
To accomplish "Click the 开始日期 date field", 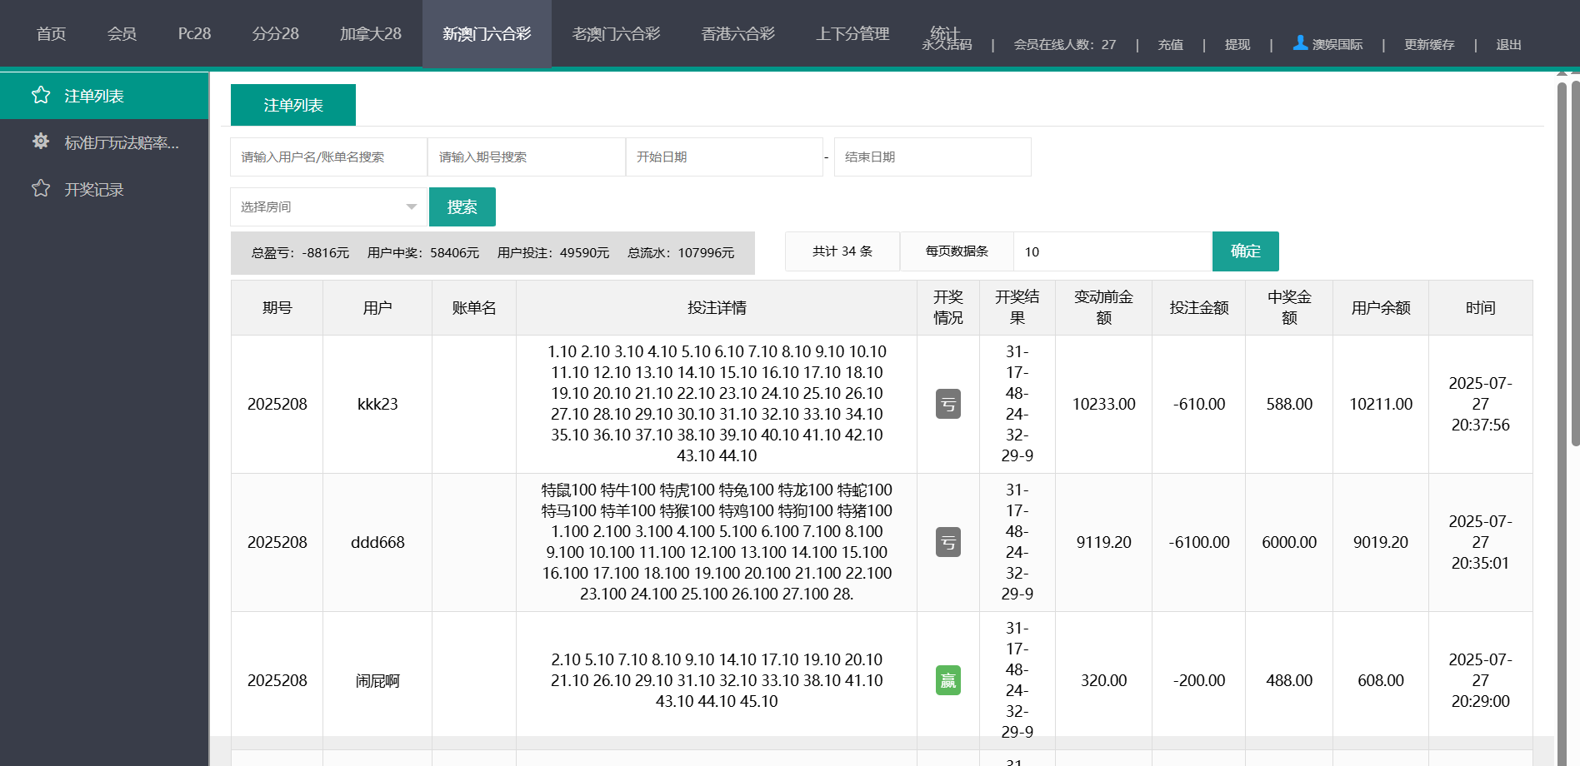I will click(x=723, y=157).
